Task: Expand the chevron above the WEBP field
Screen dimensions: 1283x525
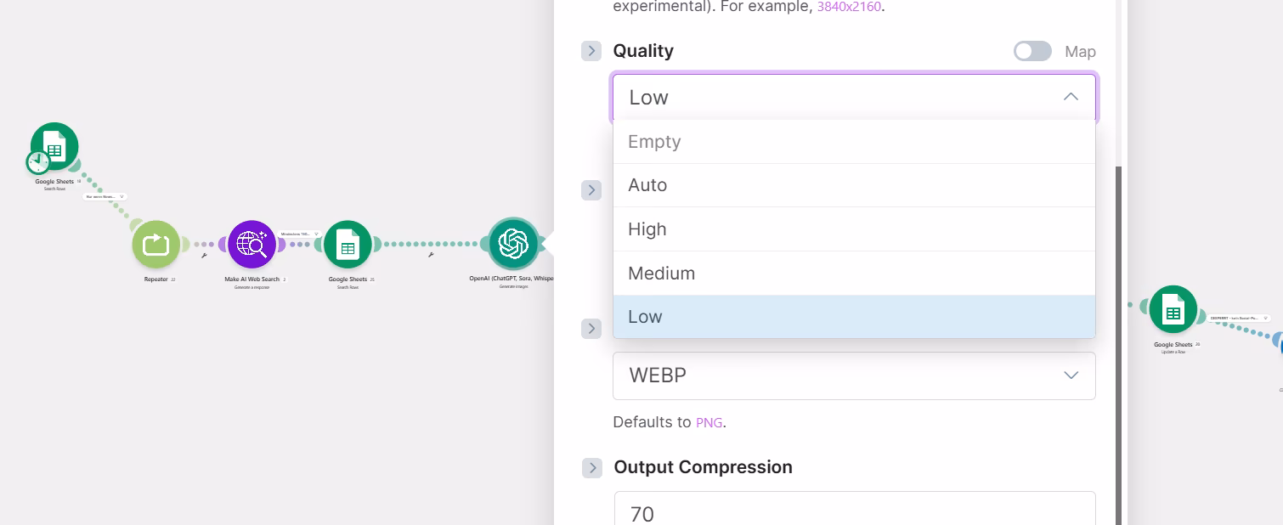Action: [x=591, y=329]
